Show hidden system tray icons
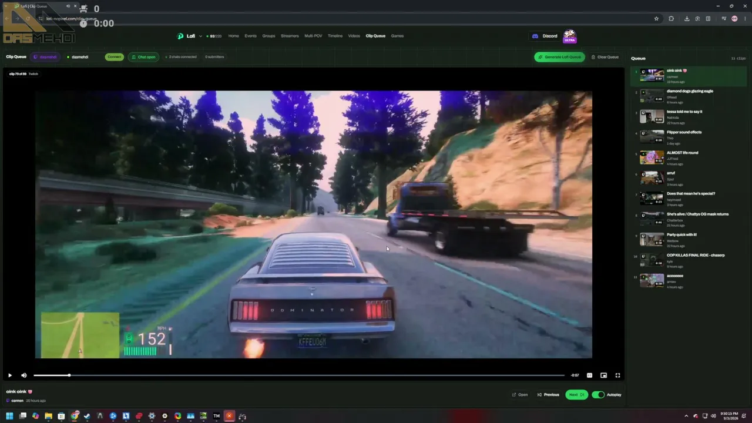Screen dimensions: 752x423 click(687, 416)
